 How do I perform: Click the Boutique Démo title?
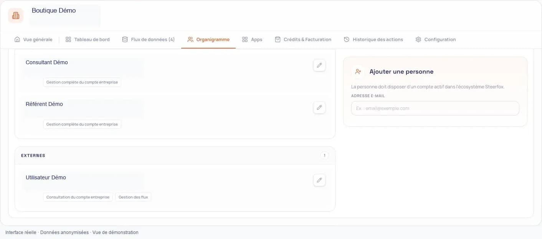click(54, 11)
